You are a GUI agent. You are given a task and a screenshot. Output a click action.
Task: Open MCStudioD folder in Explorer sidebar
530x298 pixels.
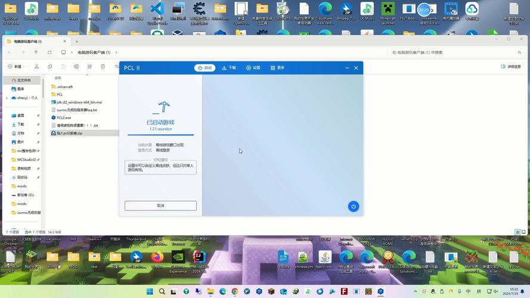24,160
